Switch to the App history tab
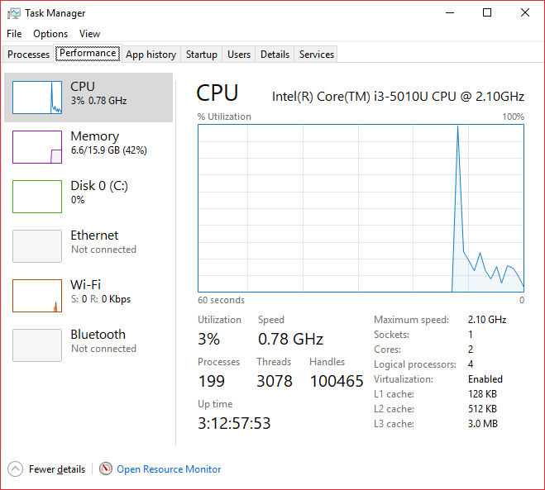545x490 pixels. 151,55
